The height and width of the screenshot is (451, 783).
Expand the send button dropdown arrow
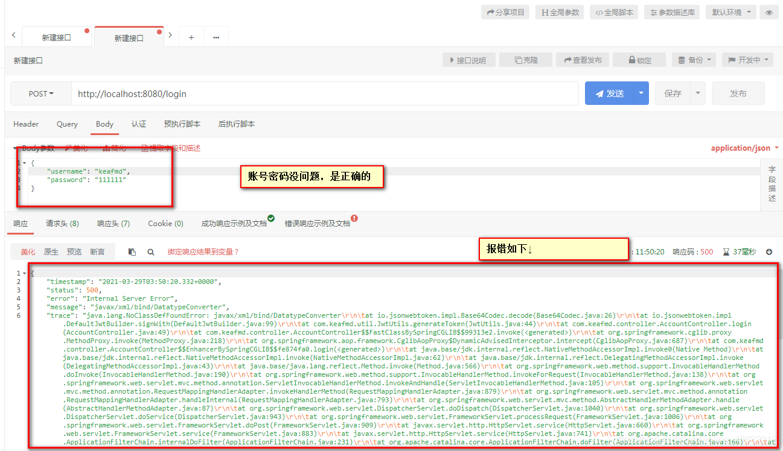click(x=641, y=94)
